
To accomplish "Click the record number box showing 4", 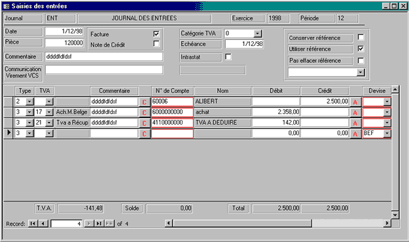I will pos(66,224).
